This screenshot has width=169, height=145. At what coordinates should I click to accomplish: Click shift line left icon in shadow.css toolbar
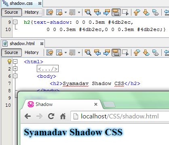coord(167,12)
